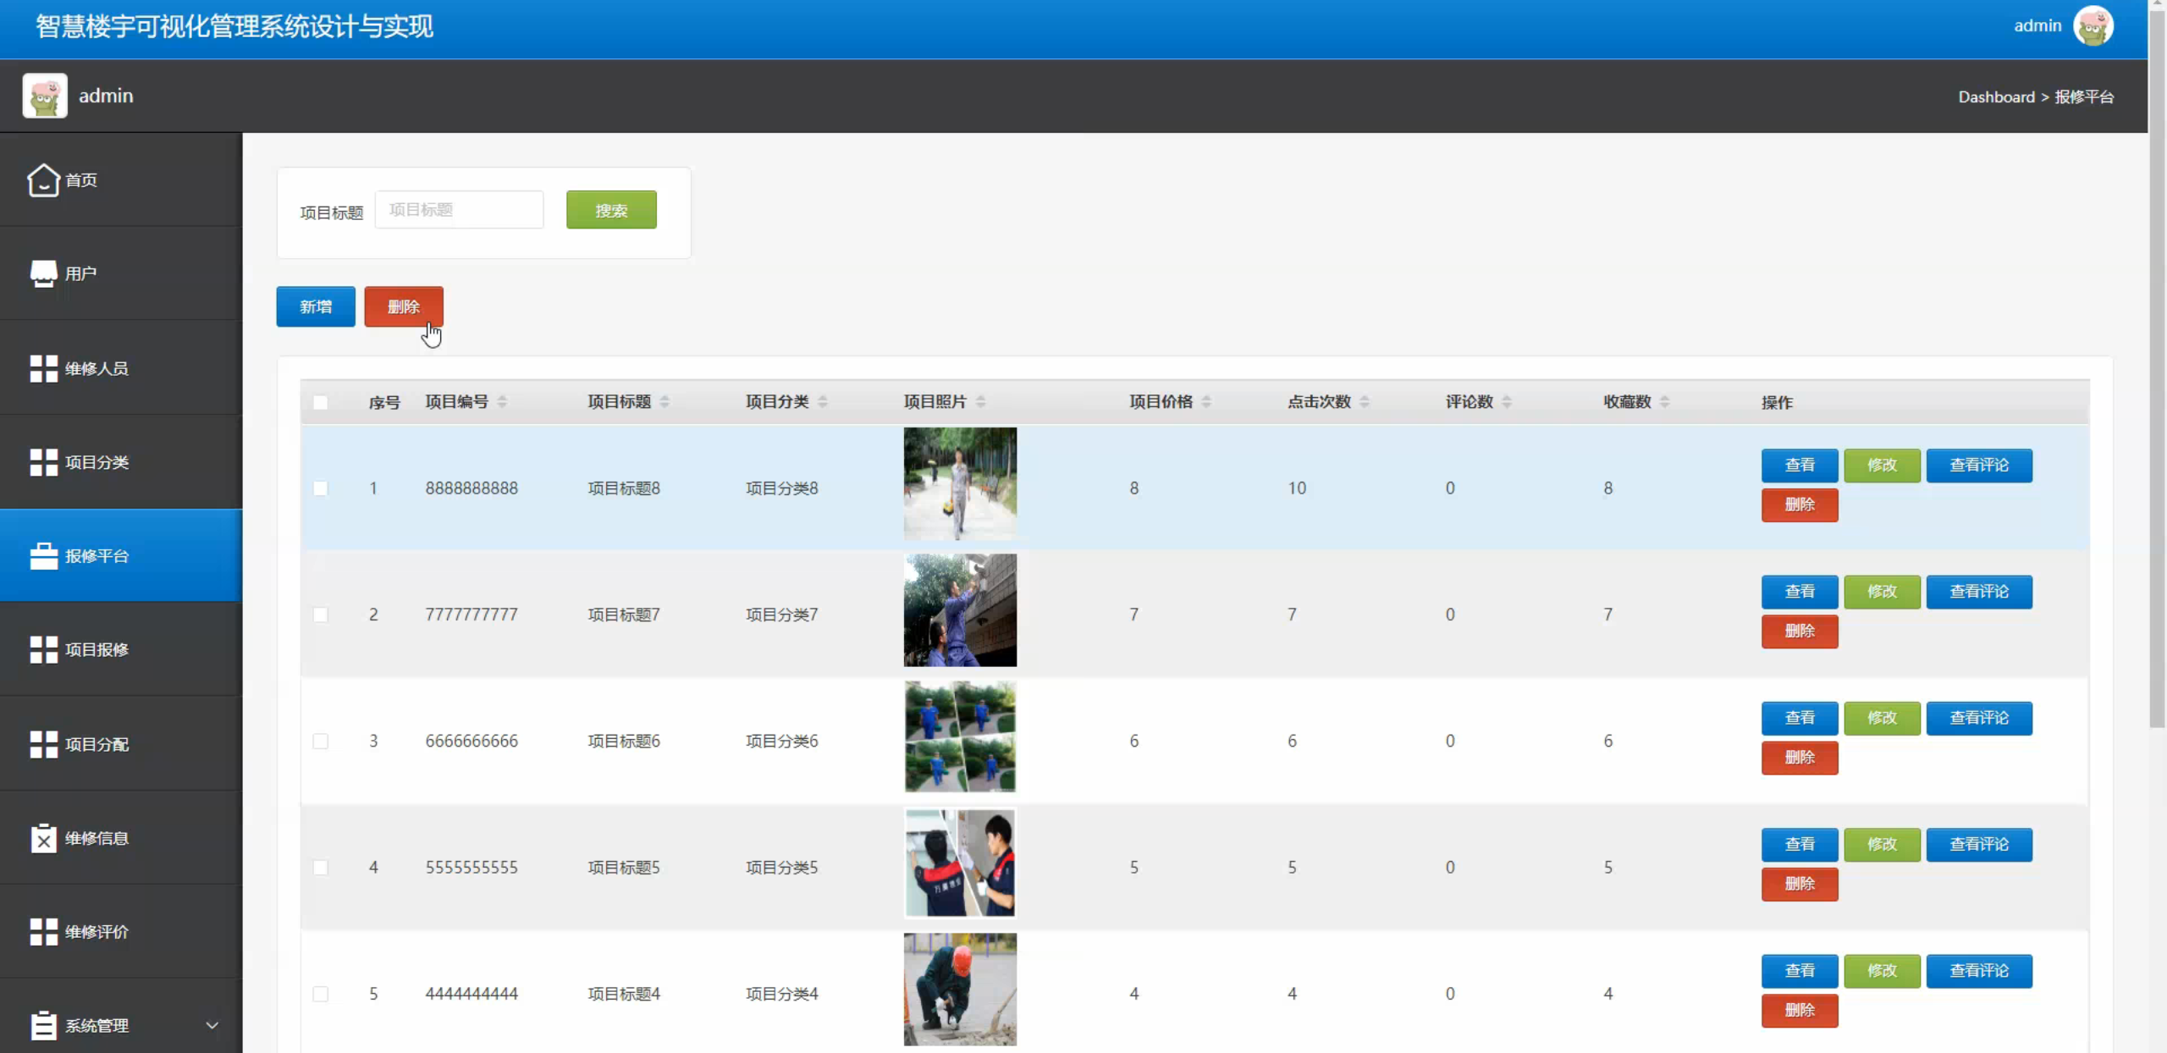Click the 维修人员 grid icon

[x=43, y=368]
